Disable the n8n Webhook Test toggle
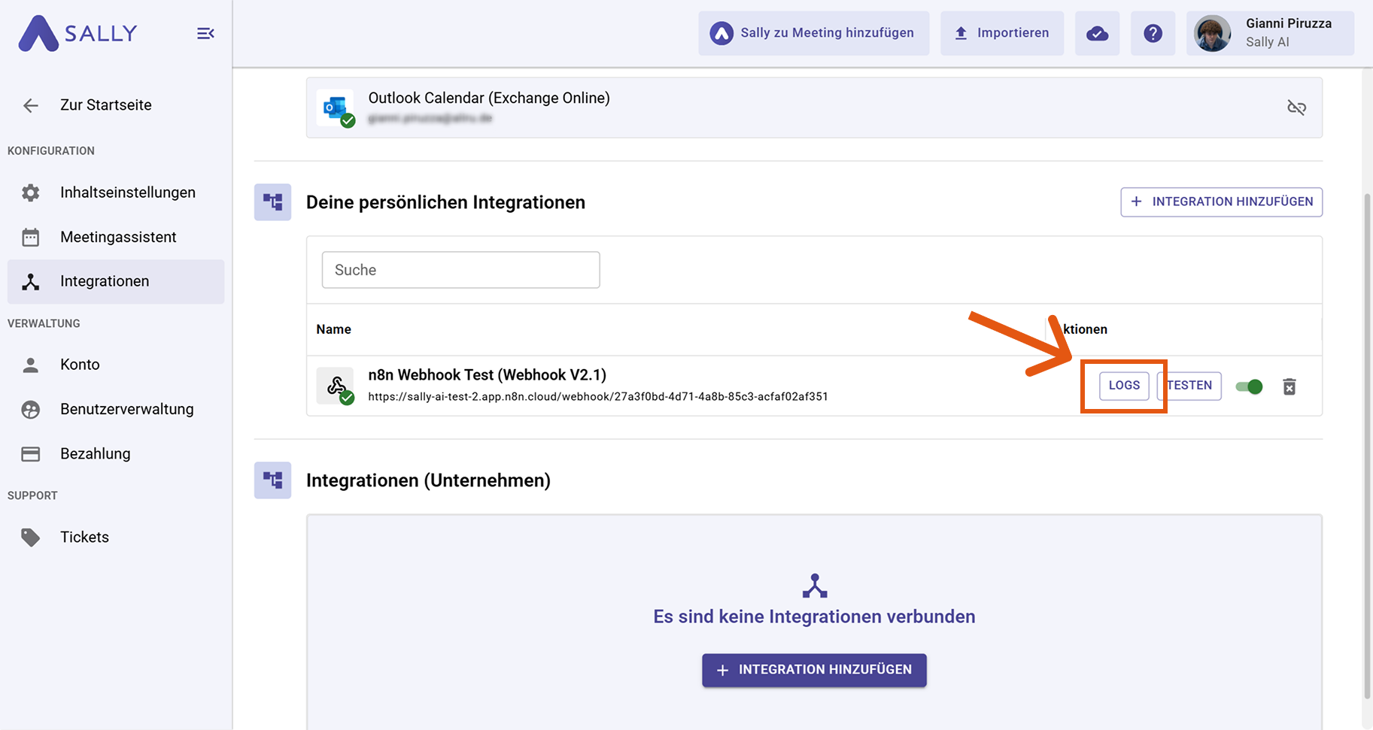Screen dimensions: 1373x730 pyautogui.click(x=1250, y=386)
